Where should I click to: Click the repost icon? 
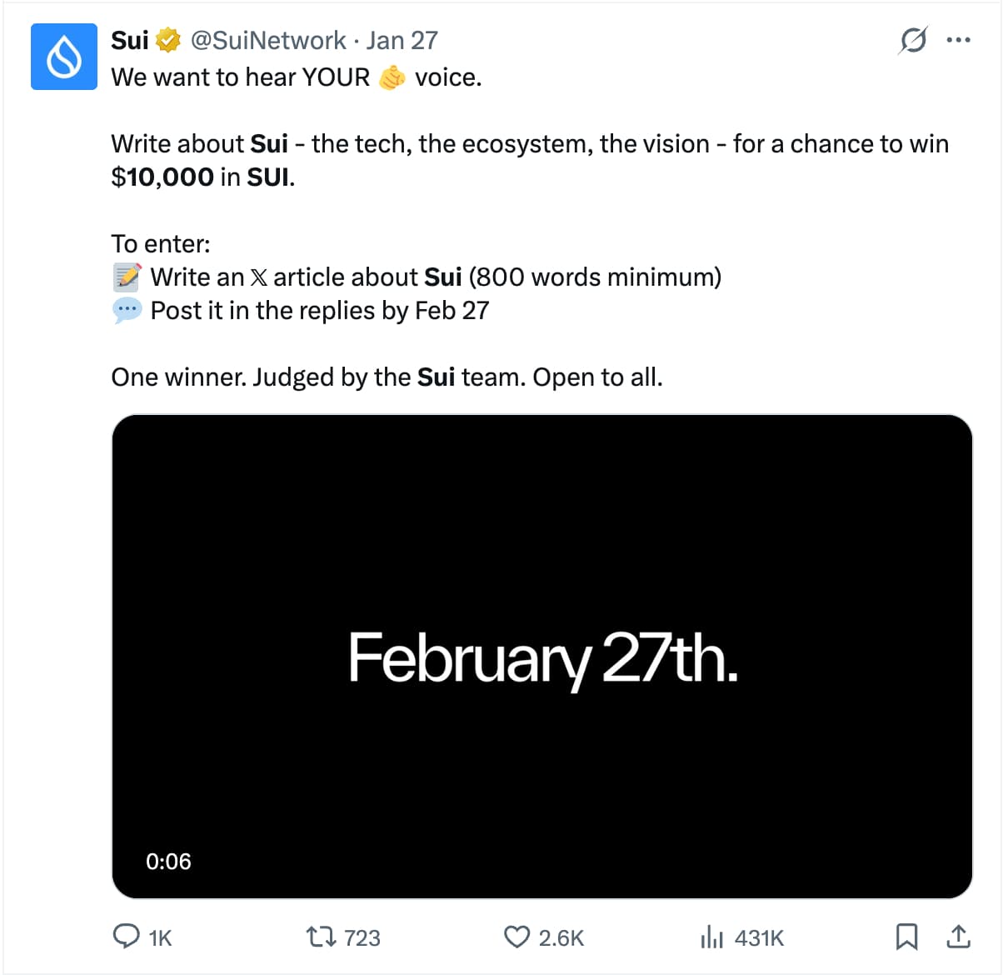321,937
